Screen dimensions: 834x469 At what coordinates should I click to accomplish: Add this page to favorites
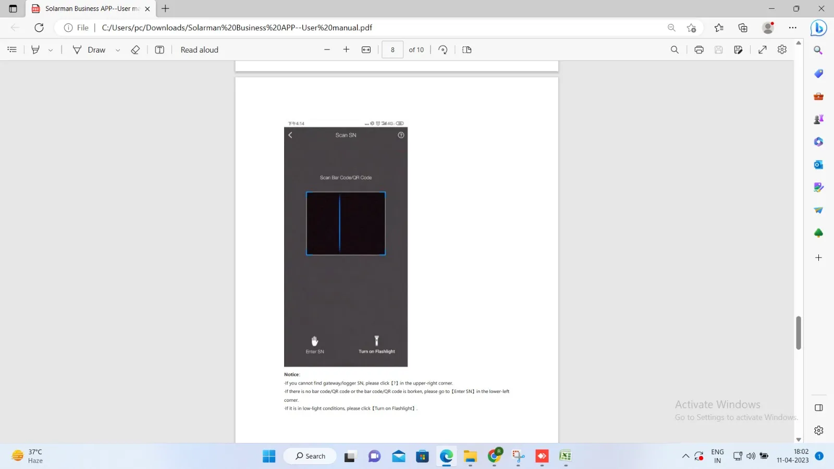pyautogui.click(x=691, y=28)
